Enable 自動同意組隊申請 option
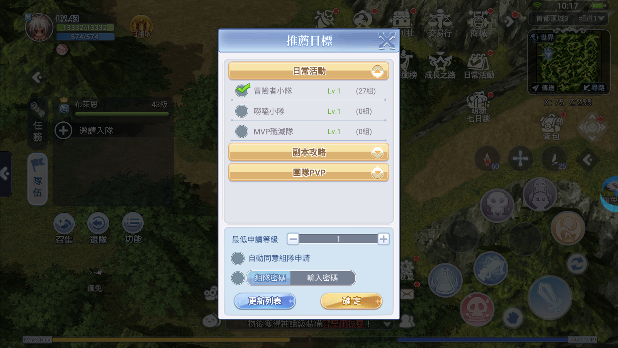Screen dimensions: 618x348 coord(238,258)
